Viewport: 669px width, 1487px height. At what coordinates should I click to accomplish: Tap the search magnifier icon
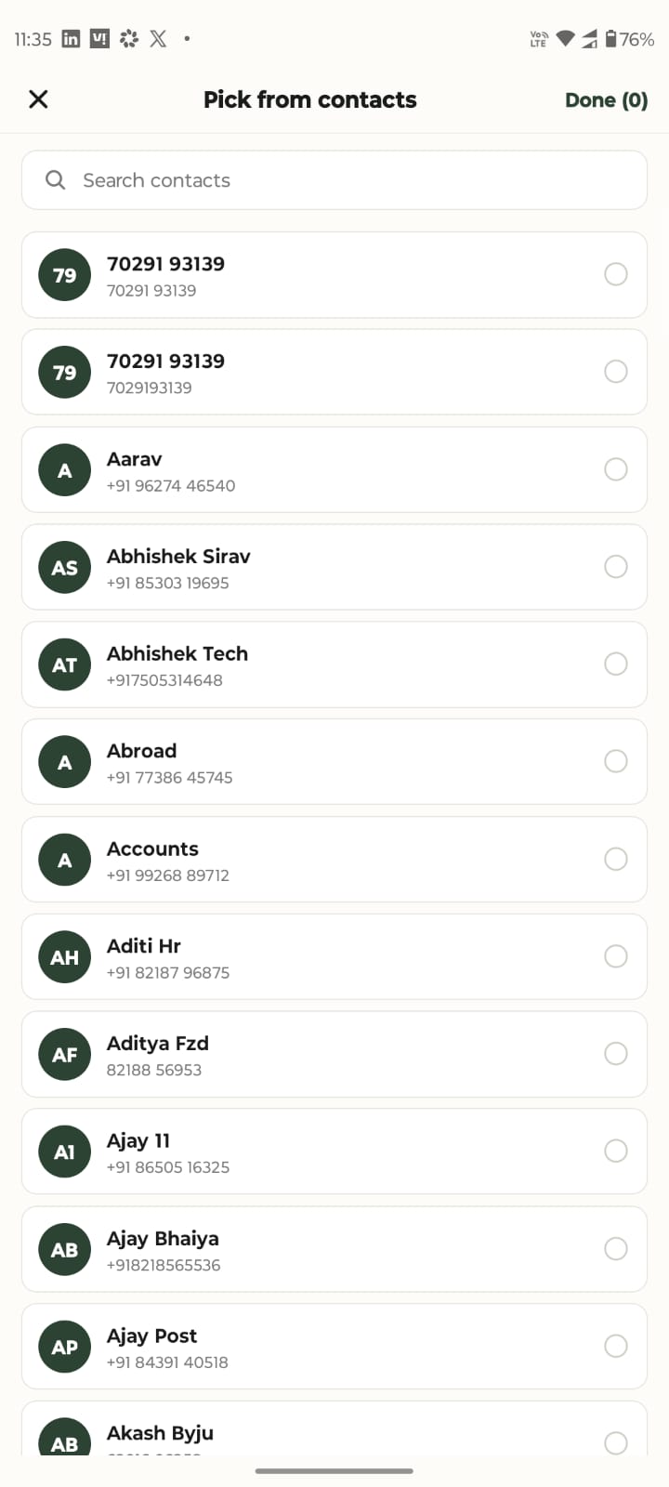point(56,180)
